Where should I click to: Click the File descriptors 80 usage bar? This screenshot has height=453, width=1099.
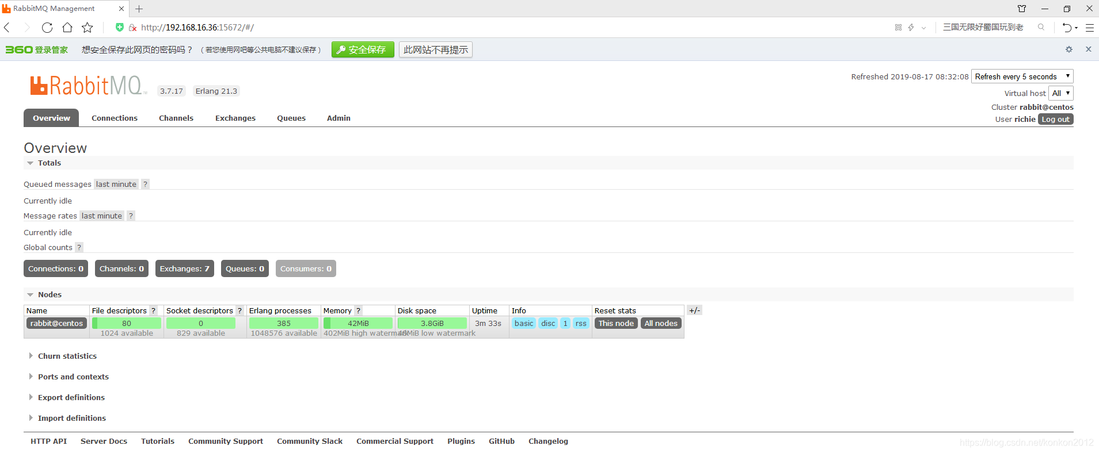tap(127, 323)
